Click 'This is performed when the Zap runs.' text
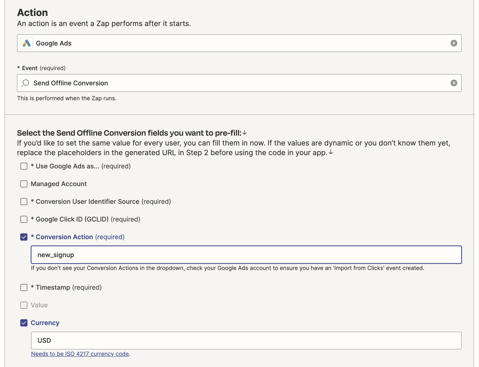This screenshot has height=367, width=479. point(66,98)
